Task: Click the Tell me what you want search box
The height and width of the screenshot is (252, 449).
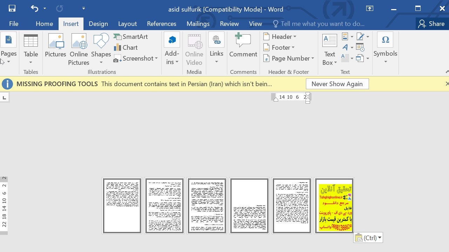Action: pos(319,24)
